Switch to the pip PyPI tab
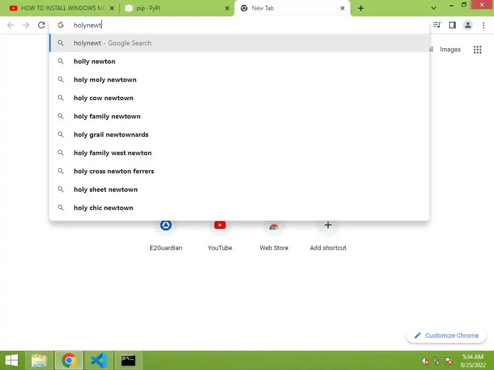 click(178, 8)
